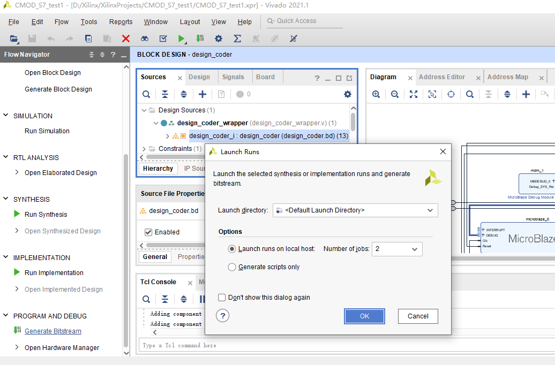Image resolution: width=555 pixels, height=365 pixels.
Task: Click the Sources panel search icon
Action: (x=146, y=94)
